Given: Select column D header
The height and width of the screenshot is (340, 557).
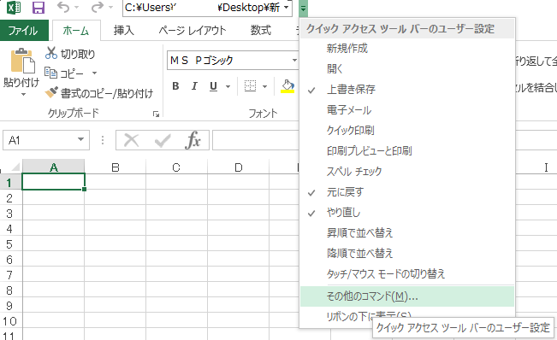Looking at the screenshot, I should pyautogui.click(x=239, y=167).
